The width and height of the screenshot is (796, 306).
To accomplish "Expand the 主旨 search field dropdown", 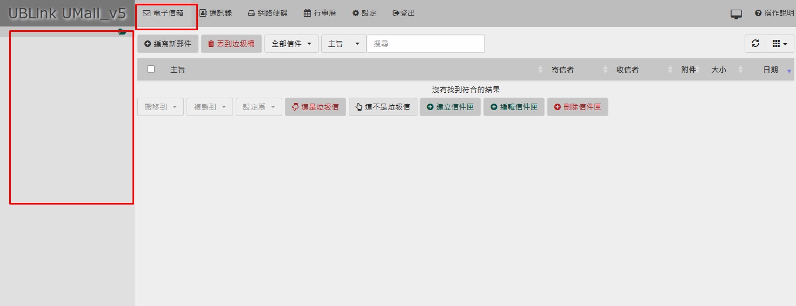I will [343, 44].
